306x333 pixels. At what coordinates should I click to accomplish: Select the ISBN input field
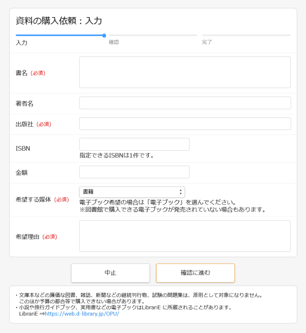point(134,145)
